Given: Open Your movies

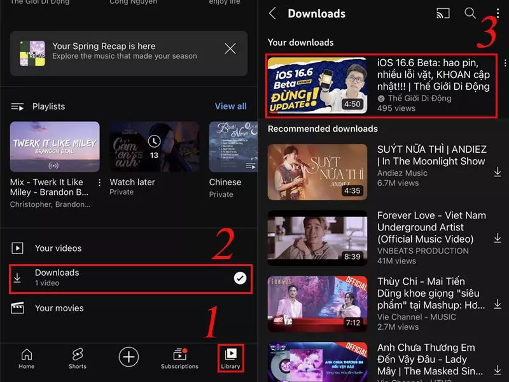Looking at the screenshot, I should pos(130,308).
